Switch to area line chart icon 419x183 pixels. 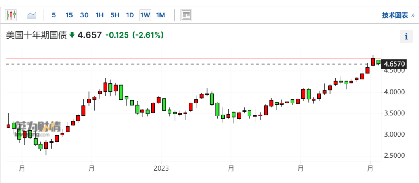pos(31,15)
